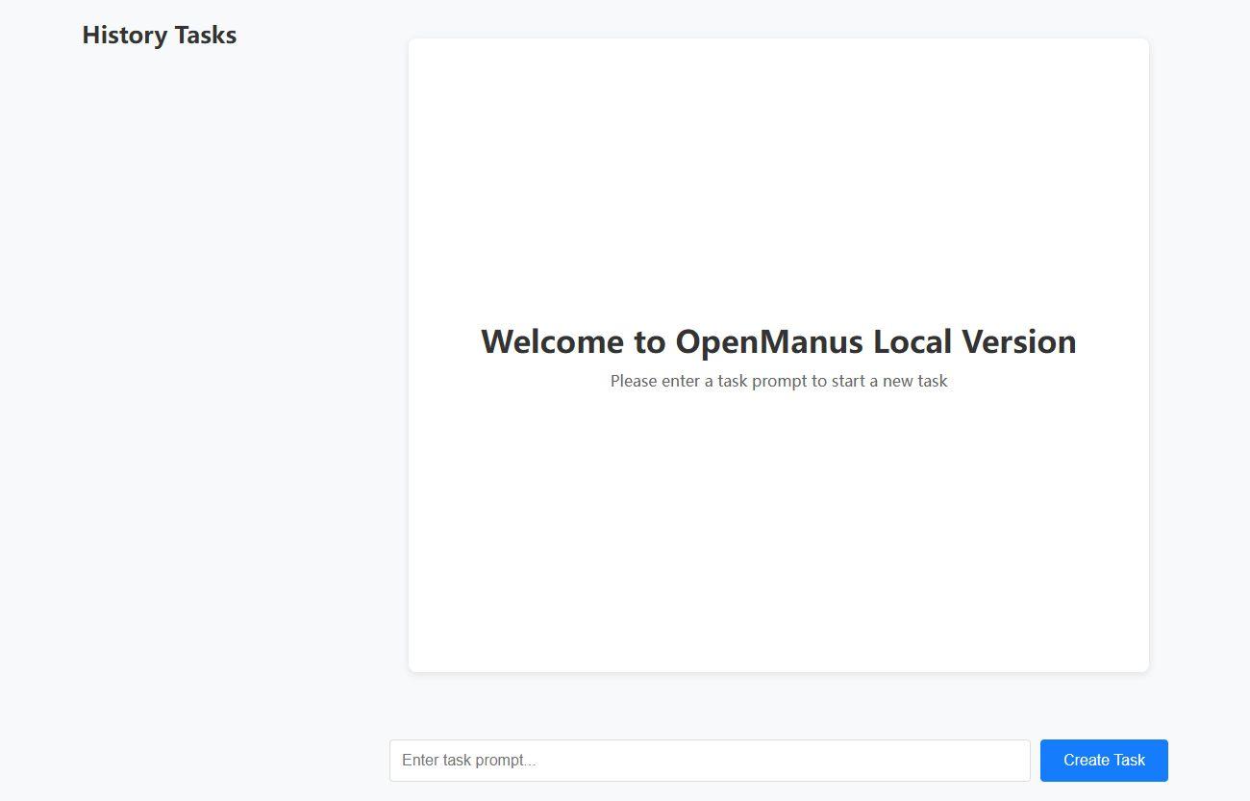Viewport: 1250px width, 801px height.
Task: Click the Create Task label text
Action: (1103, 760)
